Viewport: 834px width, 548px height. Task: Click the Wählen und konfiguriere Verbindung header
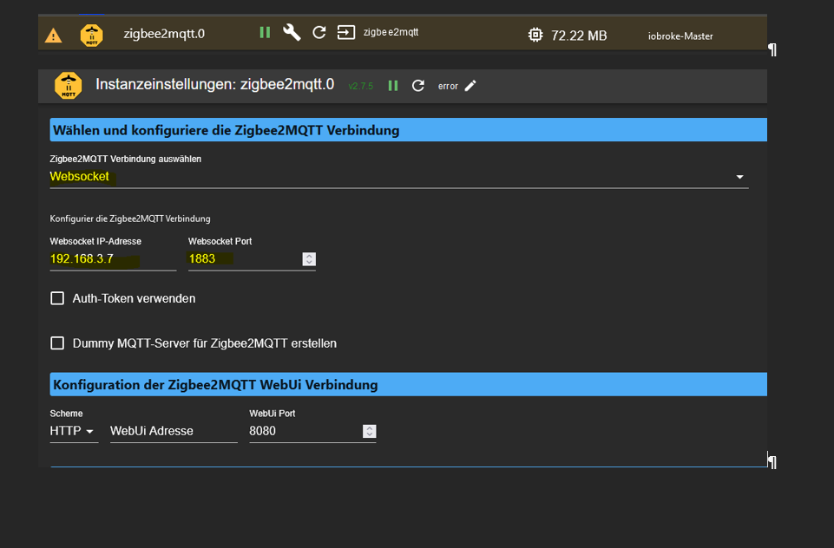(409, 130)
